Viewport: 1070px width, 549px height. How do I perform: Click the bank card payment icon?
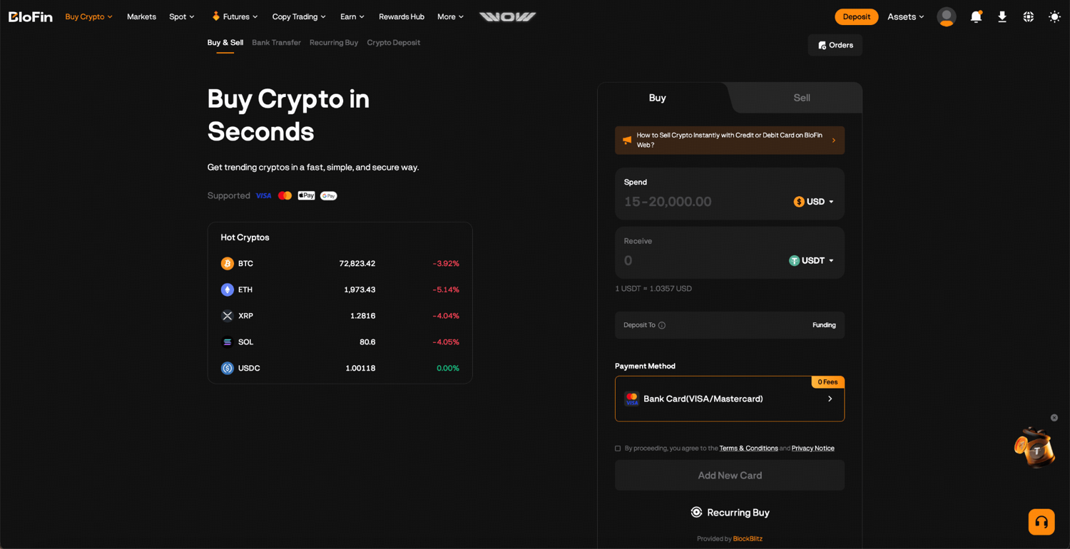(x=631, y=399)
